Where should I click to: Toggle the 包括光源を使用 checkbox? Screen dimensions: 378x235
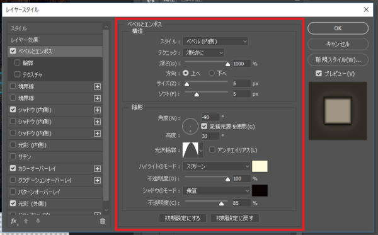[x=204, y=126]
